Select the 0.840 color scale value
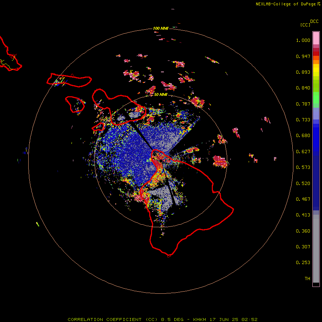Viewport: 322px width, 322px height. [303, 88]
